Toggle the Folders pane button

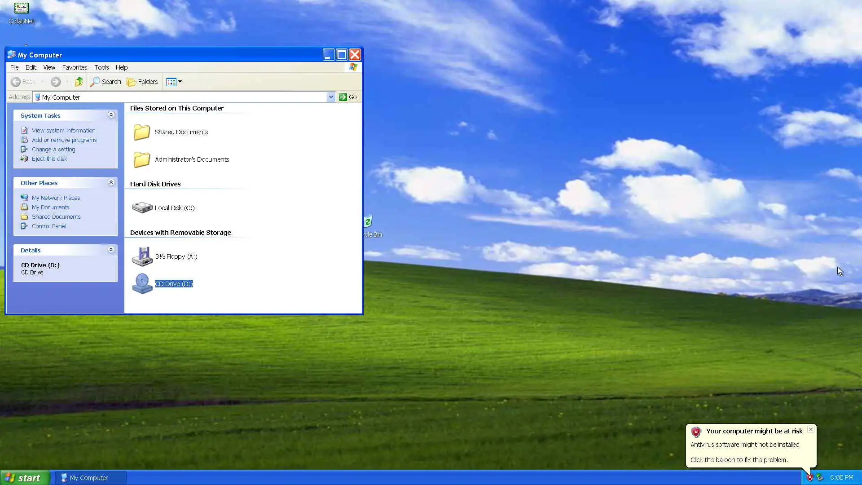142,82
